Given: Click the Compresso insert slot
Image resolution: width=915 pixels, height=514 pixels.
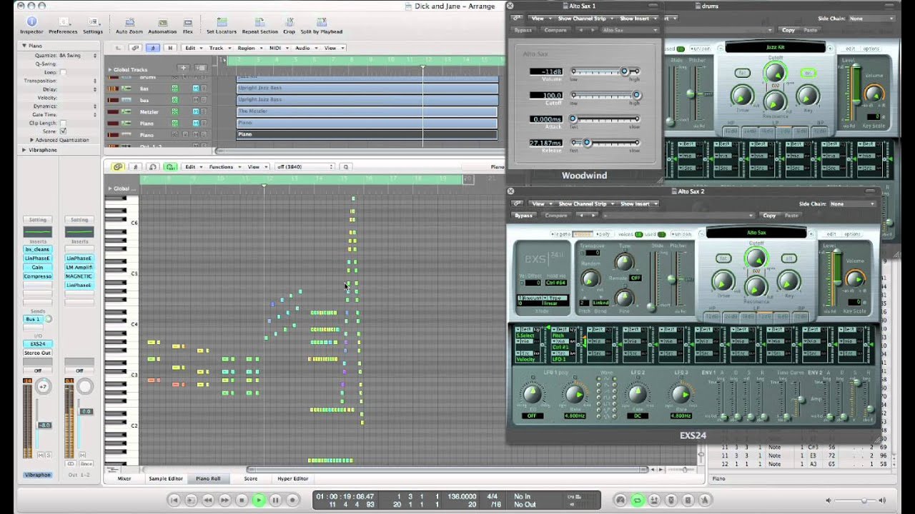Looking at the screenshot, I should click(x=38, y=276).
